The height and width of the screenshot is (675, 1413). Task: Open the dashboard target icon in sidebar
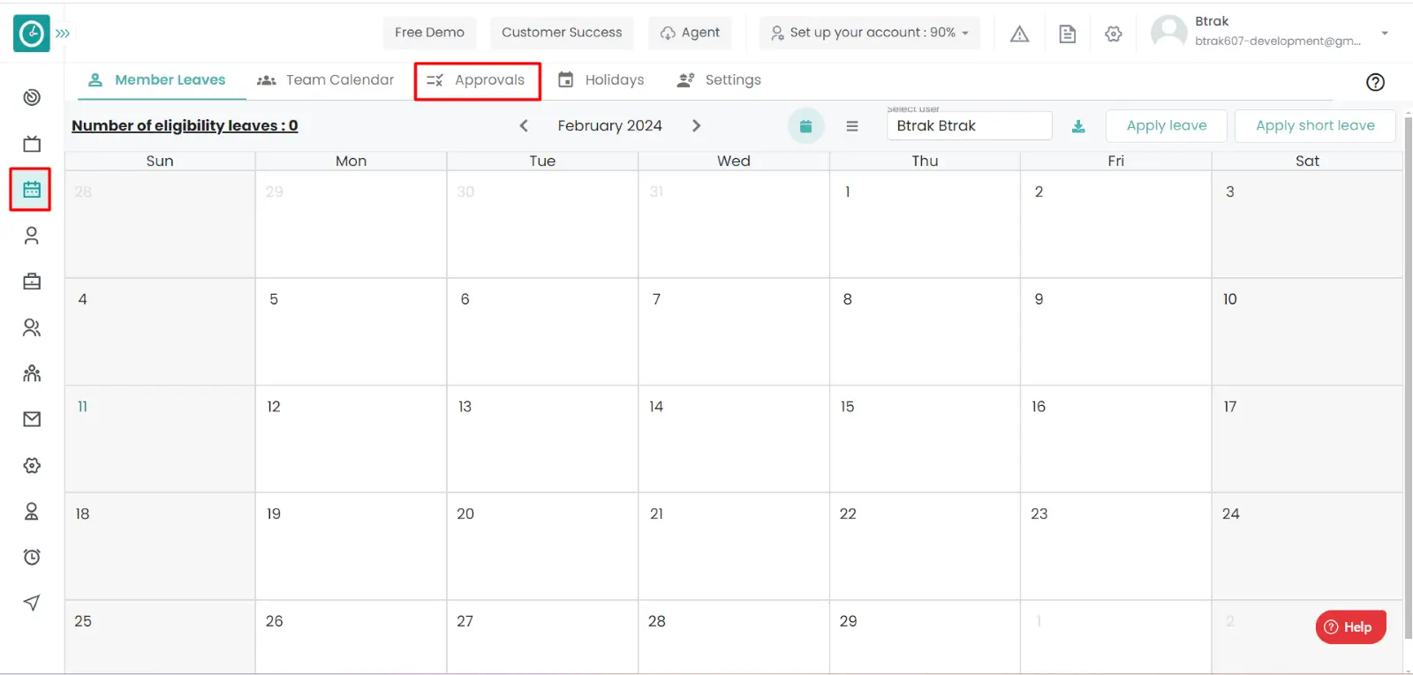pyautogui.click(x=32, y=97)
